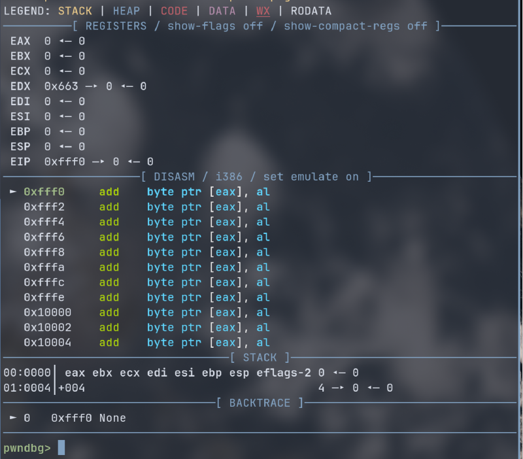The image size is (523, 459).
Task: Click the pwndbg> prompt text
Action: point(27,448)
